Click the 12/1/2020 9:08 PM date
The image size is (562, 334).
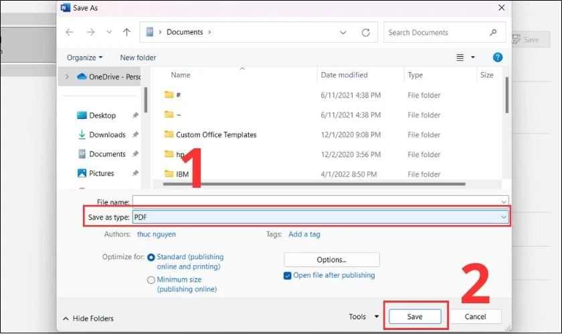coord(351,135)
